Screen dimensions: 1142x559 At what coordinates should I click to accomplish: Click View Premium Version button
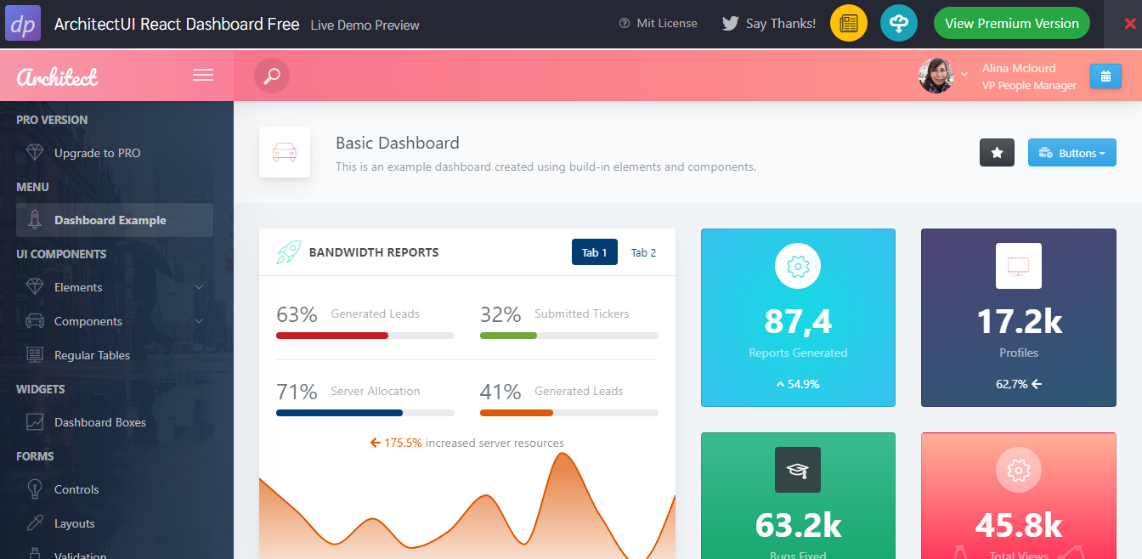1012,24
